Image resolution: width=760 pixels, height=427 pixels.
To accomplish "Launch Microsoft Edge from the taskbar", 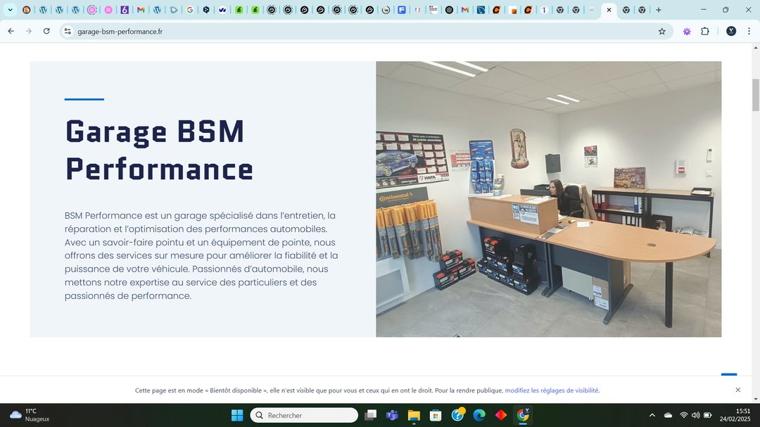I will tap(479, 415).
